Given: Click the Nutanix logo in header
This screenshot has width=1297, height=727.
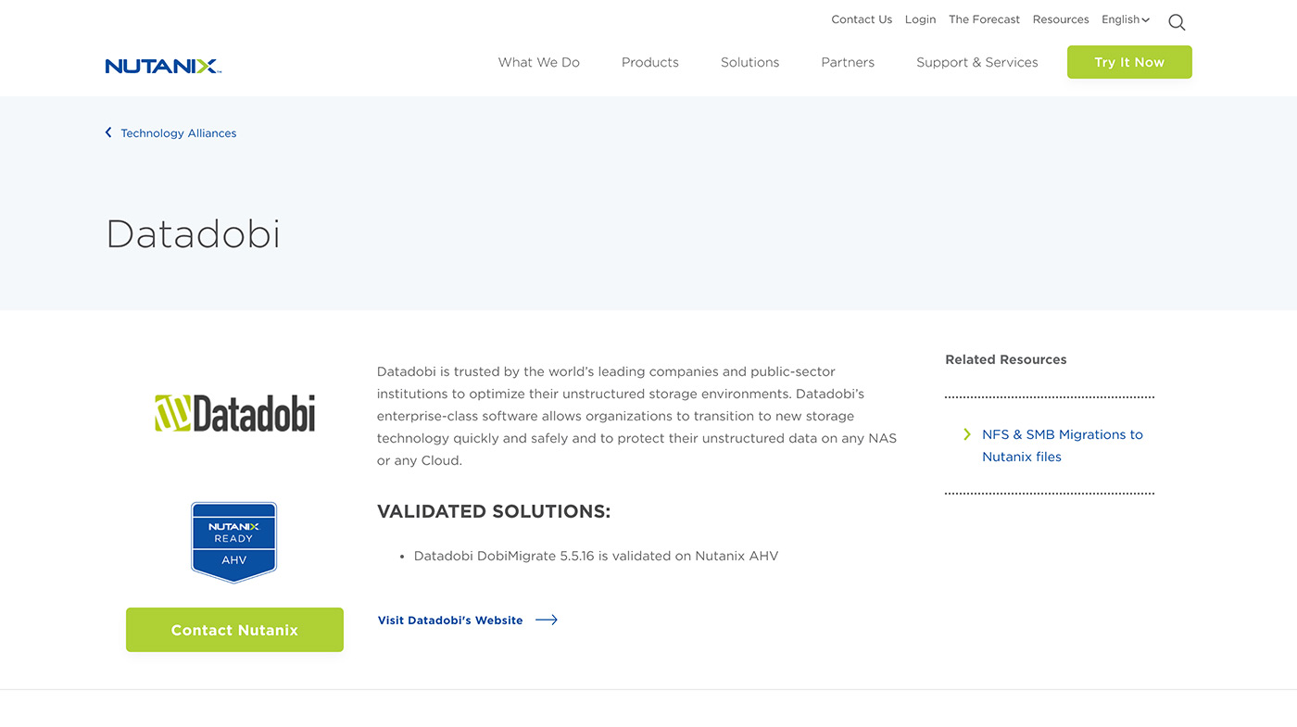Looking at the screenshot, I should (x=163, y=66).
